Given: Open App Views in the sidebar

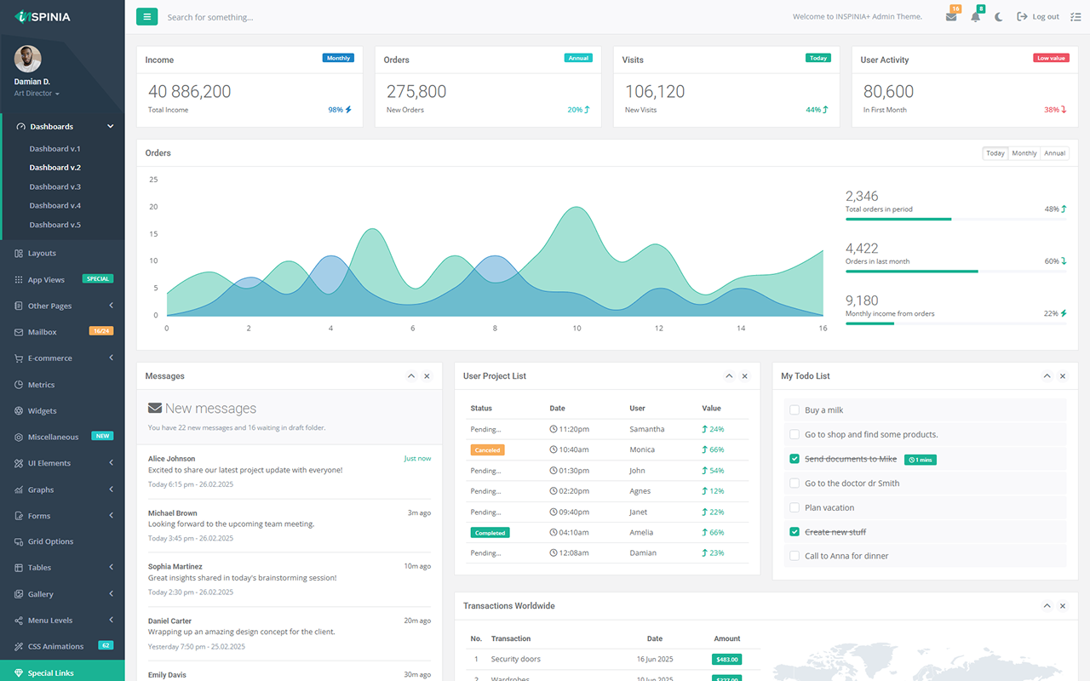Looking at the screenshot, I should click(x=62, y=279).
